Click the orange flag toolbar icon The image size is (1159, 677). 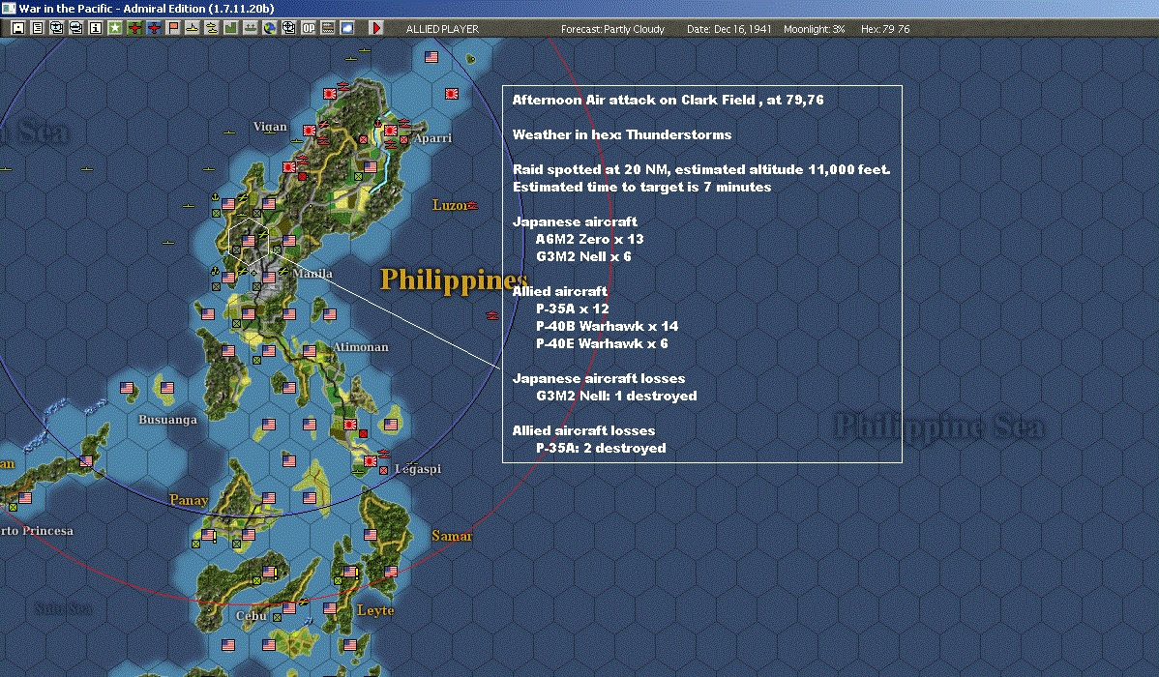173,28
